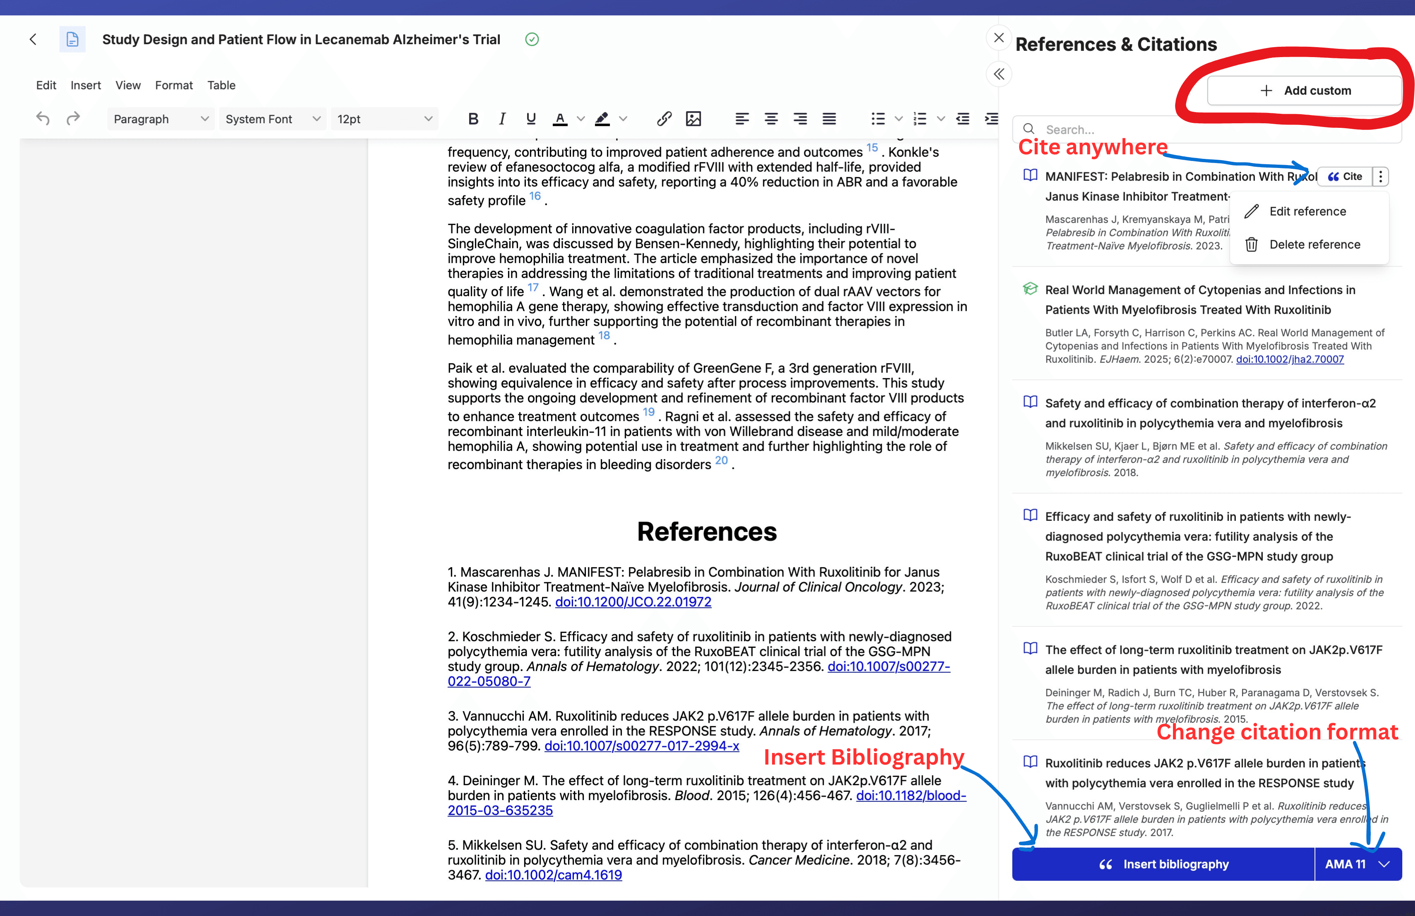Align text left

(742, 119)
